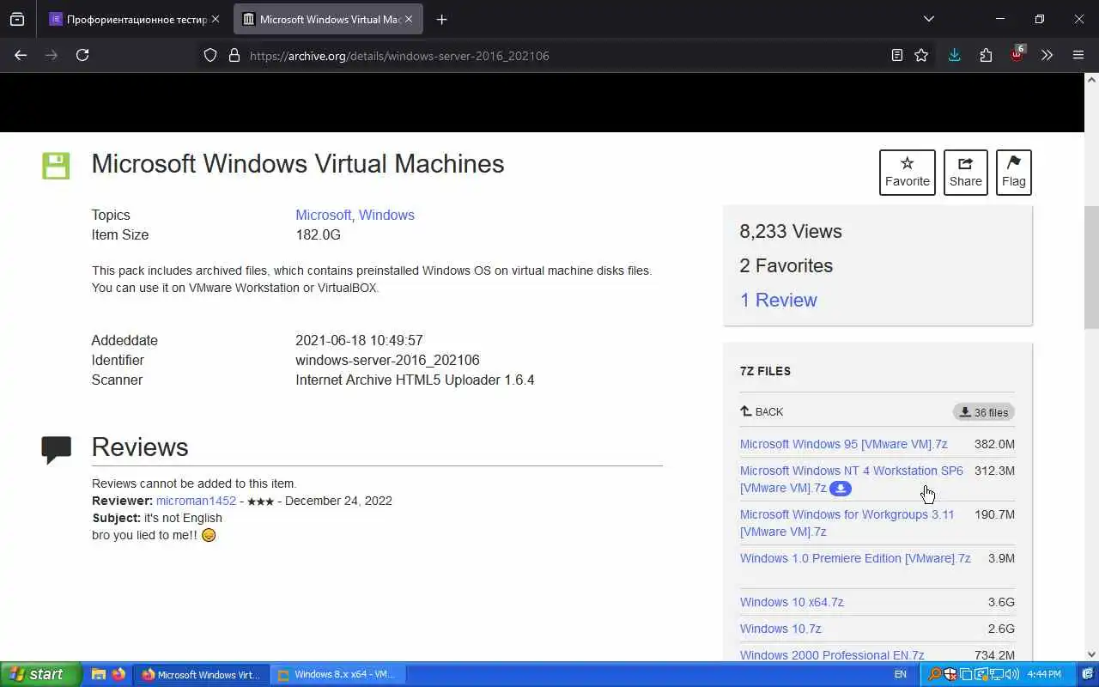This screenshot has width=1099, height=687.
Task: Open the 1 Review link
Action: pos(778,300)
